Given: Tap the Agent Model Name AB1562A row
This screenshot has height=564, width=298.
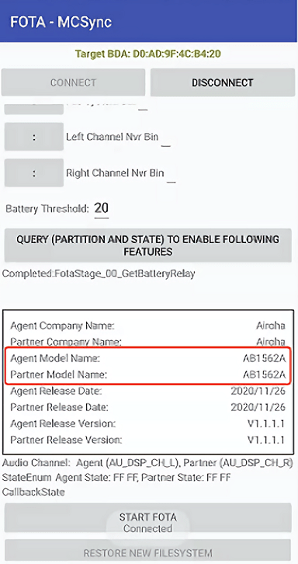Looking at the screenshot, I should point(147,359).
